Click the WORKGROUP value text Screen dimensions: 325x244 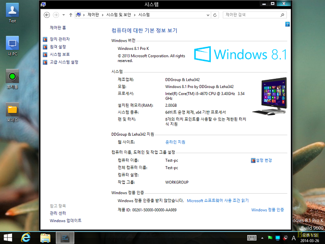point(177,182)
